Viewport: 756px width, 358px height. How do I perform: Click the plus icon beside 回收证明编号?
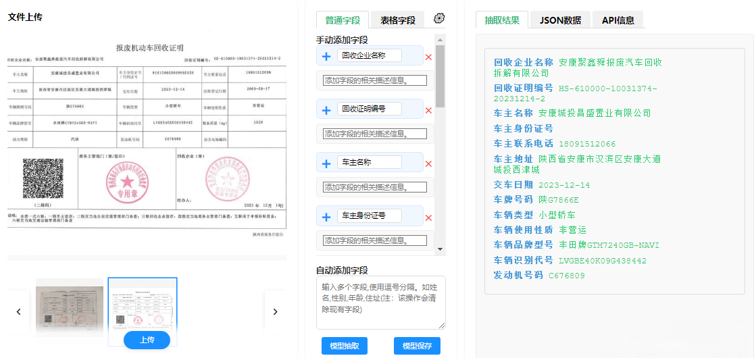[326, 110]
